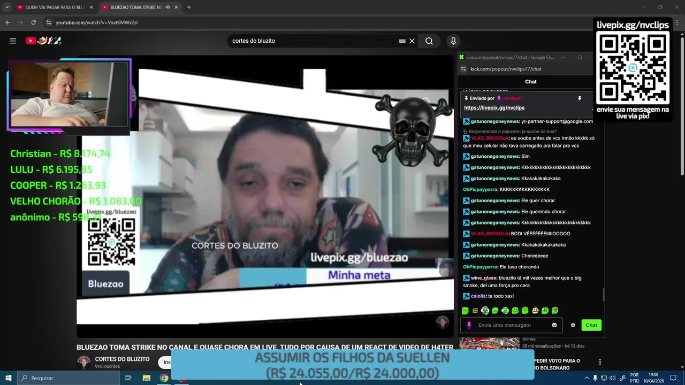Image resolution: width=685 pixels, height=385 pixels.
Task: Open the microphone icon in the system tray
Action: 595,378
